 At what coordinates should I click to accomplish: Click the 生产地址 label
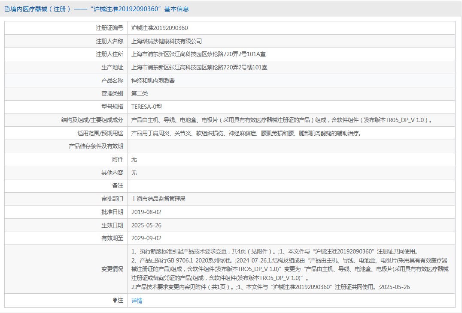click(x=112, y=67)
